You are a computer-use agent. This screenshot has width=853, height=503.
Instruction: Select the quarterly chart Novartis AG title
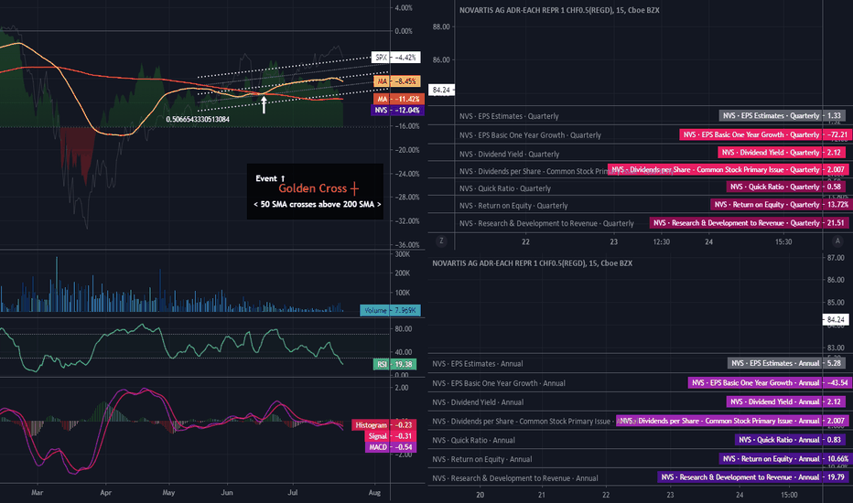(x=559, y=10)
